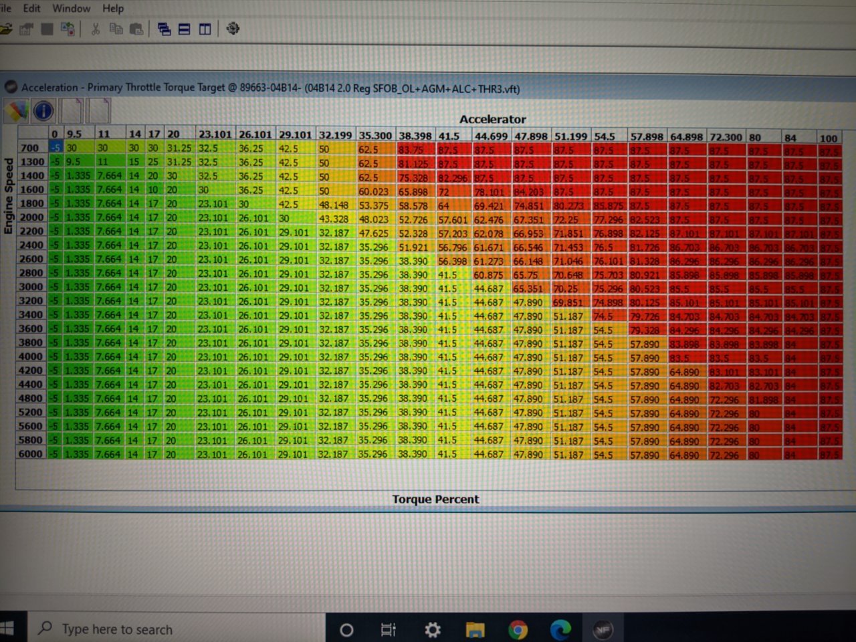
Task: Click the 'Type here to search' box
Action: 175,629
